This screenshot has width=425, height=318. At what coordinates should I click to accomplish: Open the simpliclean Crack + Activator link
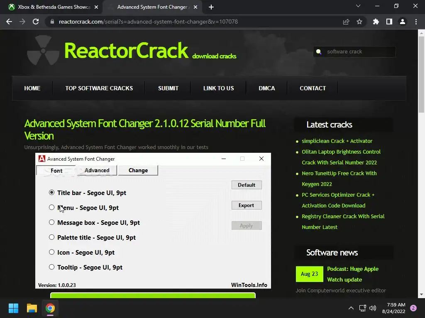[x=337, y=141]
